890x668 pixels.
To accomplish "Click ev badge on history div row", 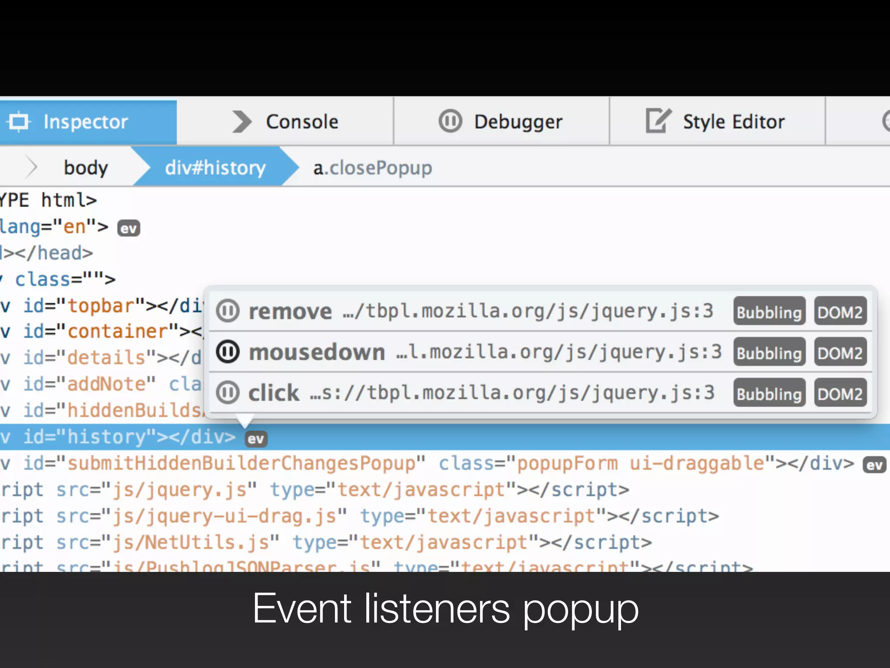I will pyautogui.click(x=256, y=439).
